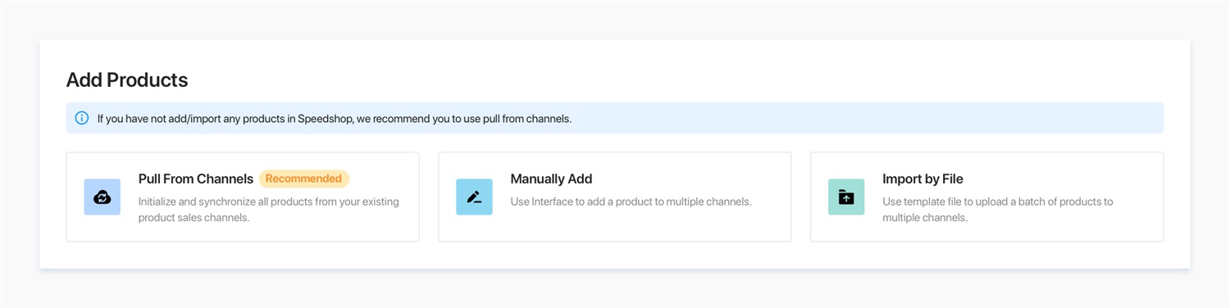Select the Manually Add title
Screen dimensions: 1230x308
pos(551,179)
